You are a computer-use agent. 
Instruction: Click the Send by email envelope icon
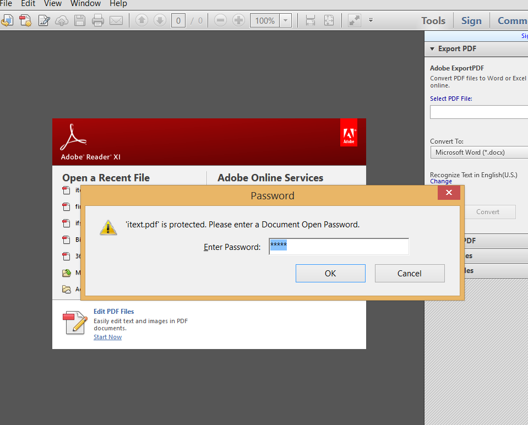[x=116, y=21]
